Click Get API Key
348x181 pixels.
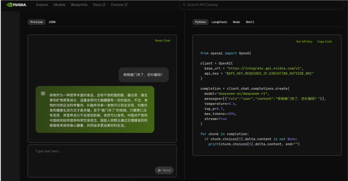pos(304,41)
